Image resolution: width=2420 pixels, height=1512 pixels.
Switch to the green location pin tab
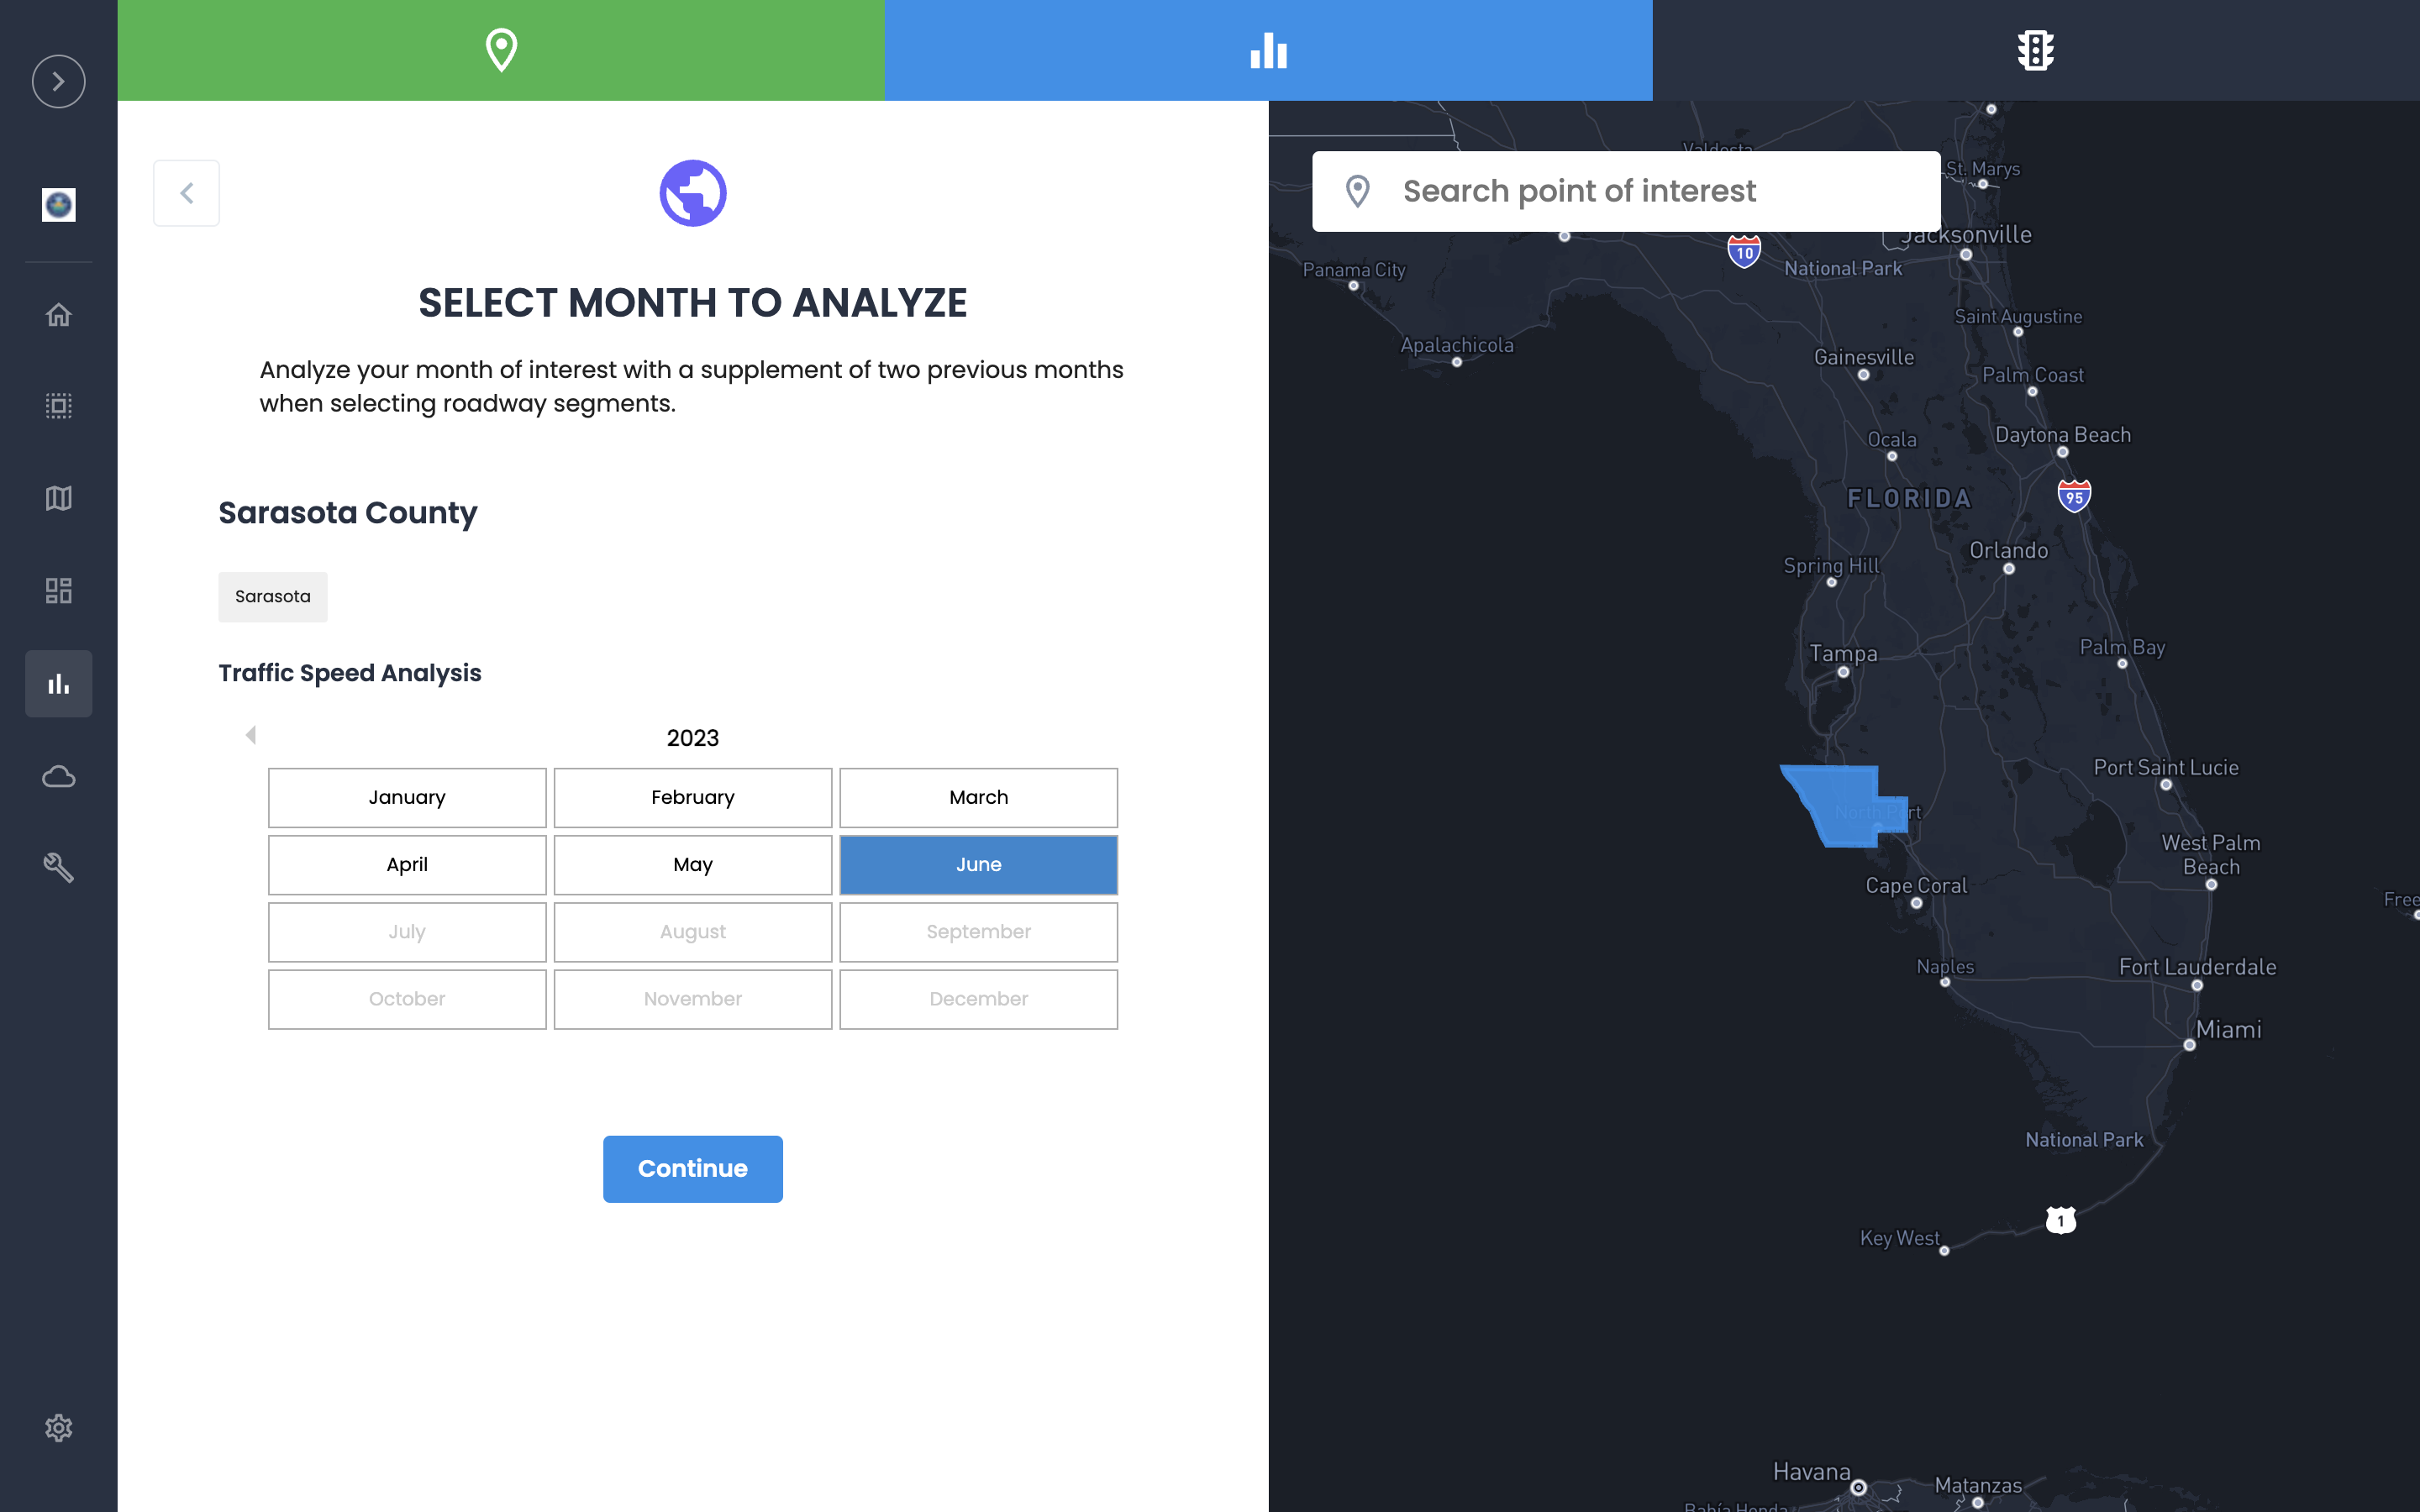click(x=501, y=50)
